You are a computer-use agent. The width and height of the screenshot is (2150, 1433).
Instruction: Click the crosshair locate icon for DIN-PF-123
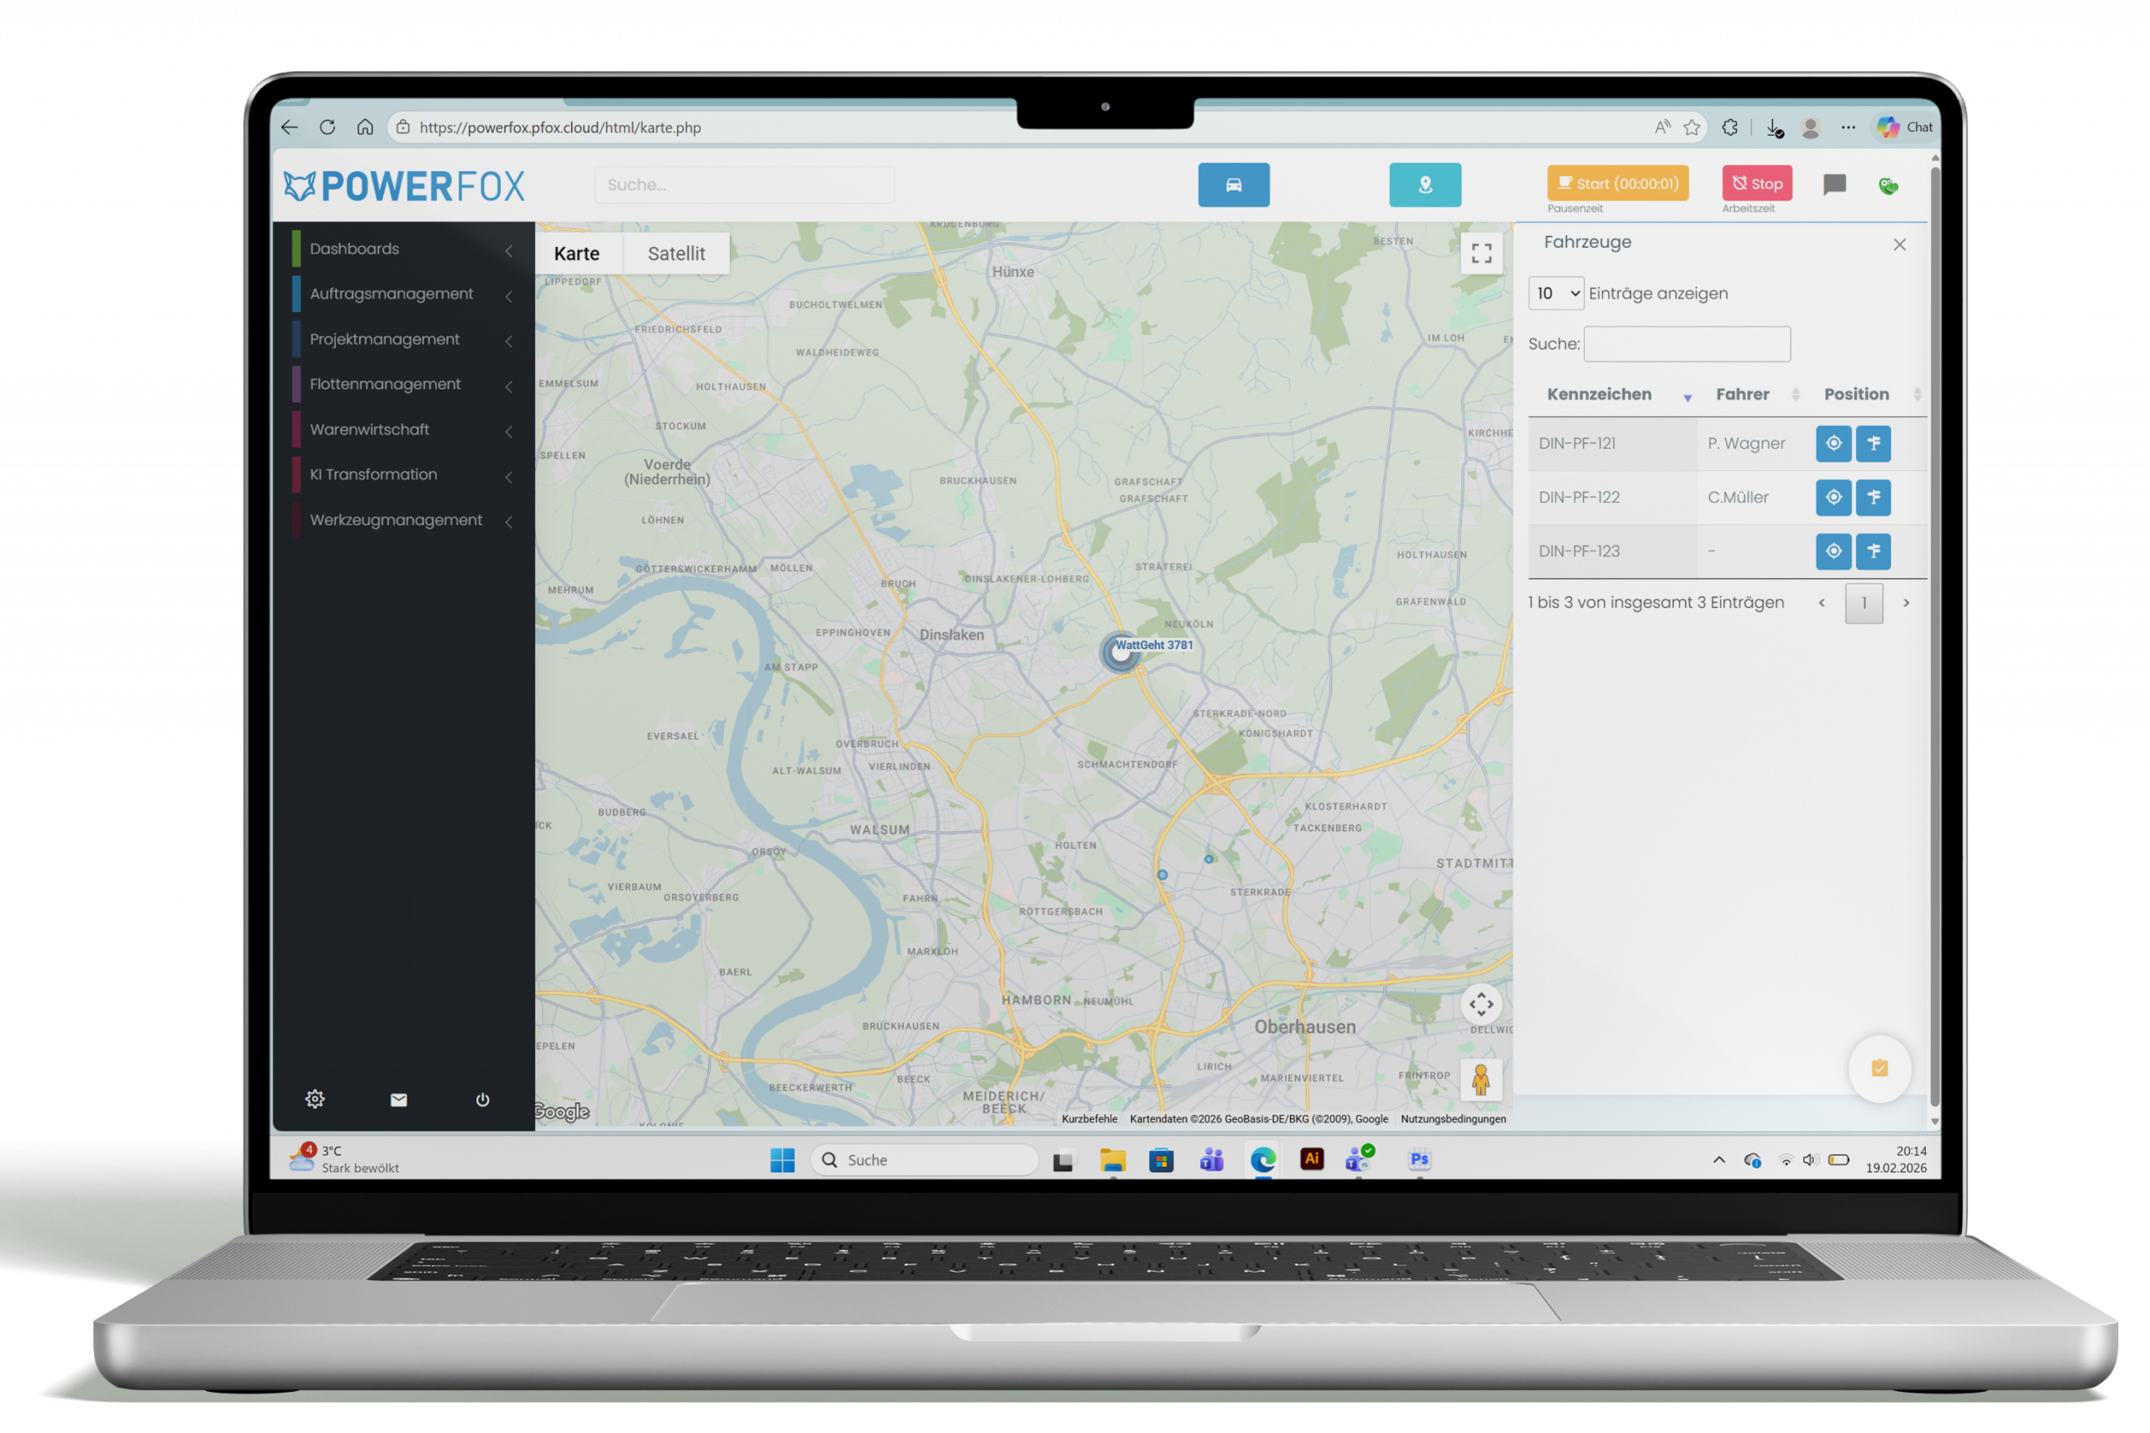click(x=1833, y=551)
